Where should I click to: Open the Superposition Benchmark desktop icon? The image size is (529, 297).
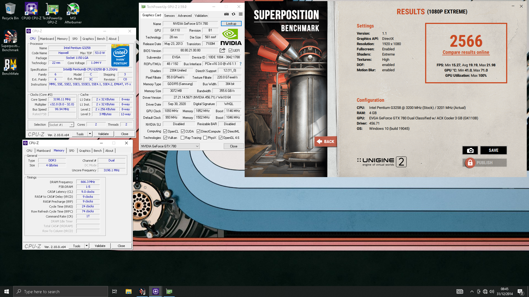coord(10,41)
